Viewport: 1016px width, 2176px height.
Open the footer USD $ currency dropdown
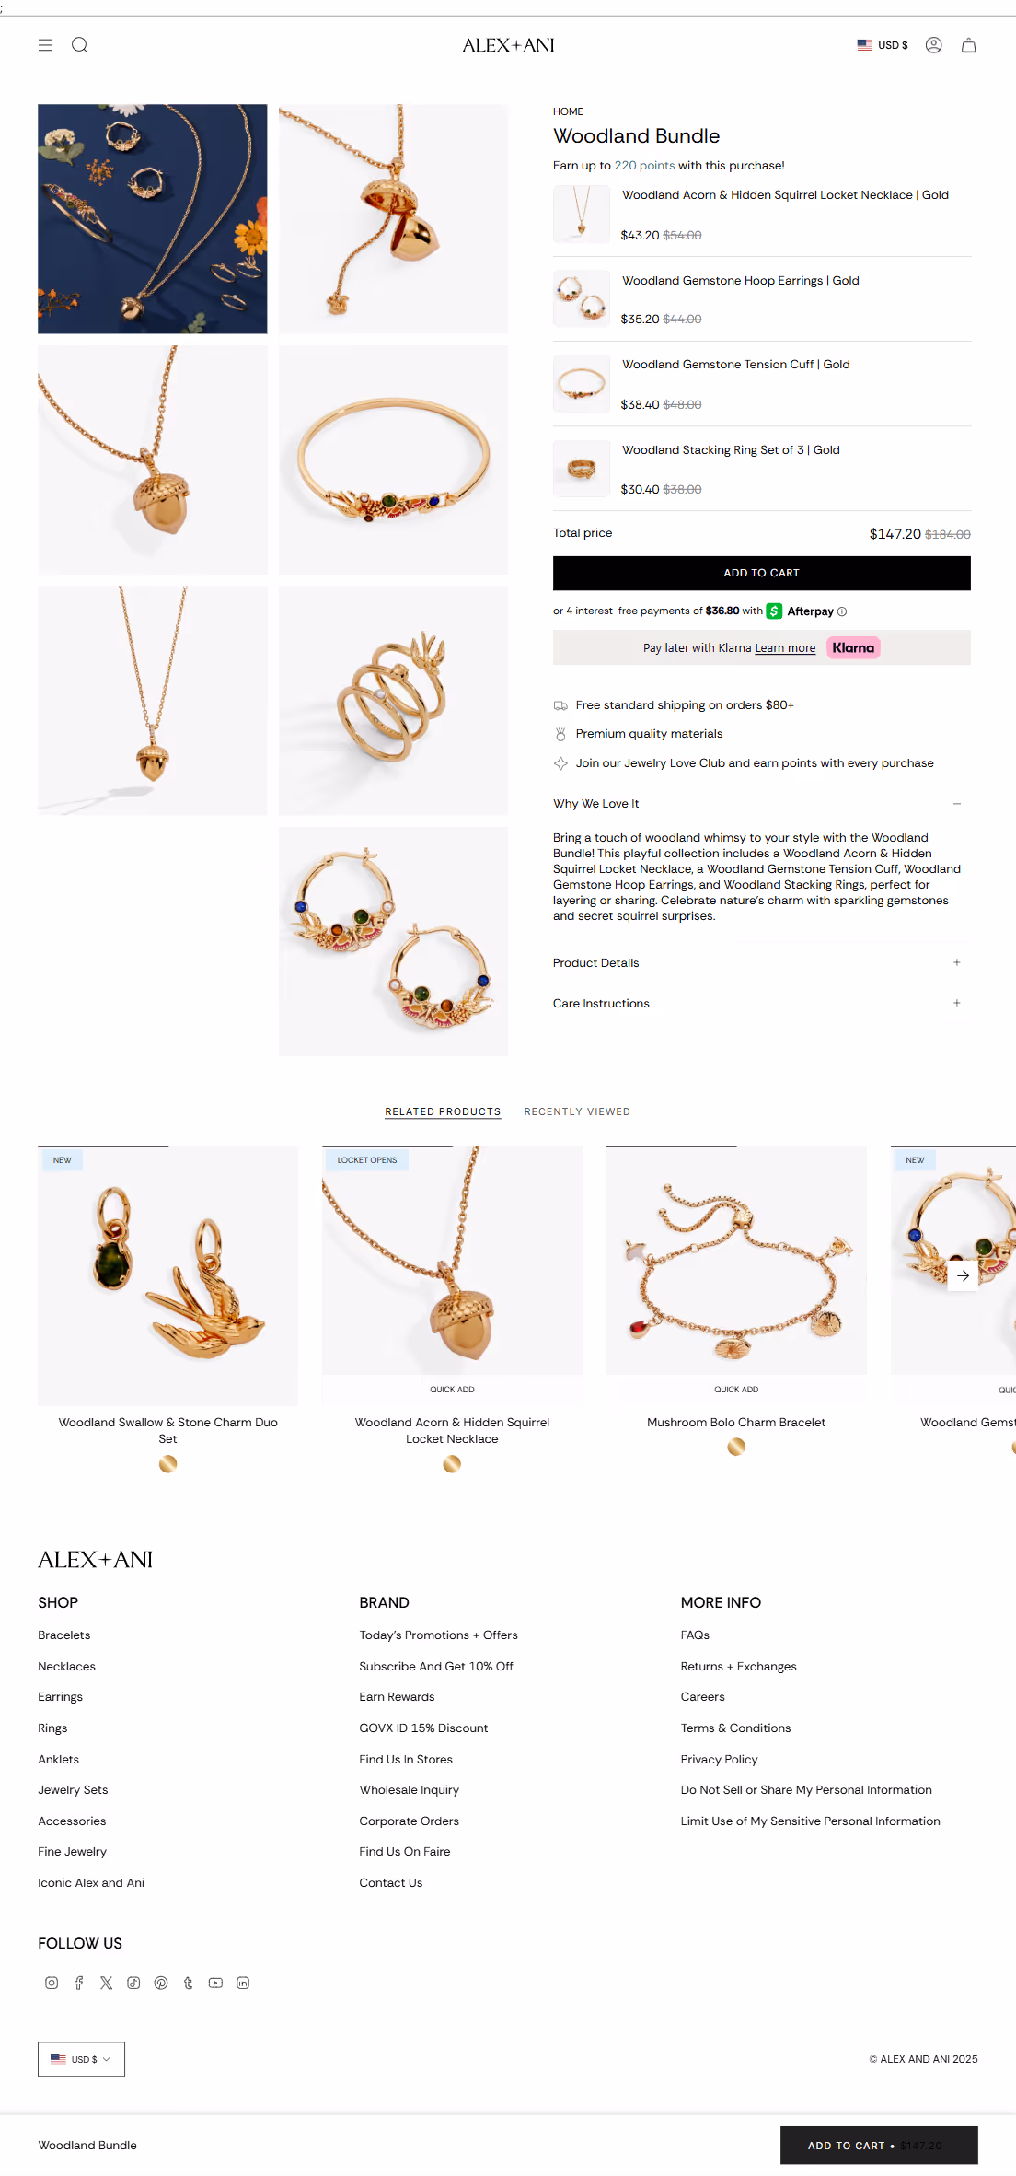(81, 2059)
